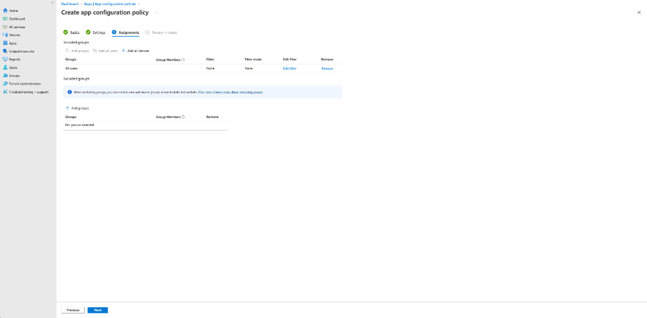Click Group Members info icon in included groups
Viewport: 647px width, 318px height.
coord(183,60)
